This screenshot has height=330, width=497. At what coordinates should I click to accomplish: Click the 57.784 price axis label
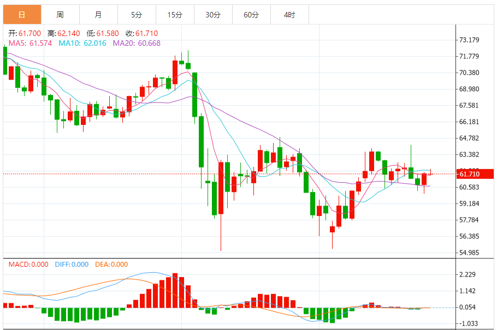(x=469, y=220)
